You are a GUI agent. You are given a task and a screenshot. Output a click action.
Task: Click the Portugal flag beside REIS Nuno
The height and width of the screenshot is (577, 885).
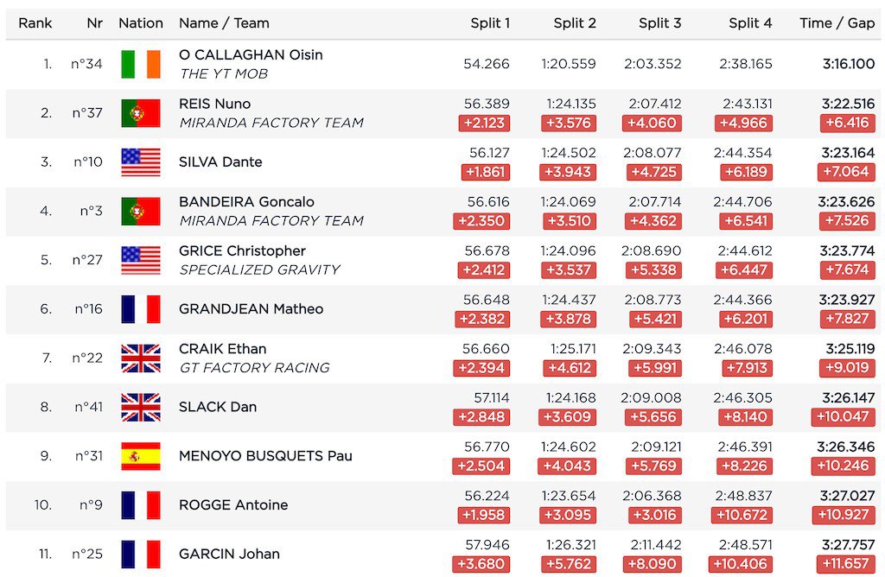coord(141,113)
